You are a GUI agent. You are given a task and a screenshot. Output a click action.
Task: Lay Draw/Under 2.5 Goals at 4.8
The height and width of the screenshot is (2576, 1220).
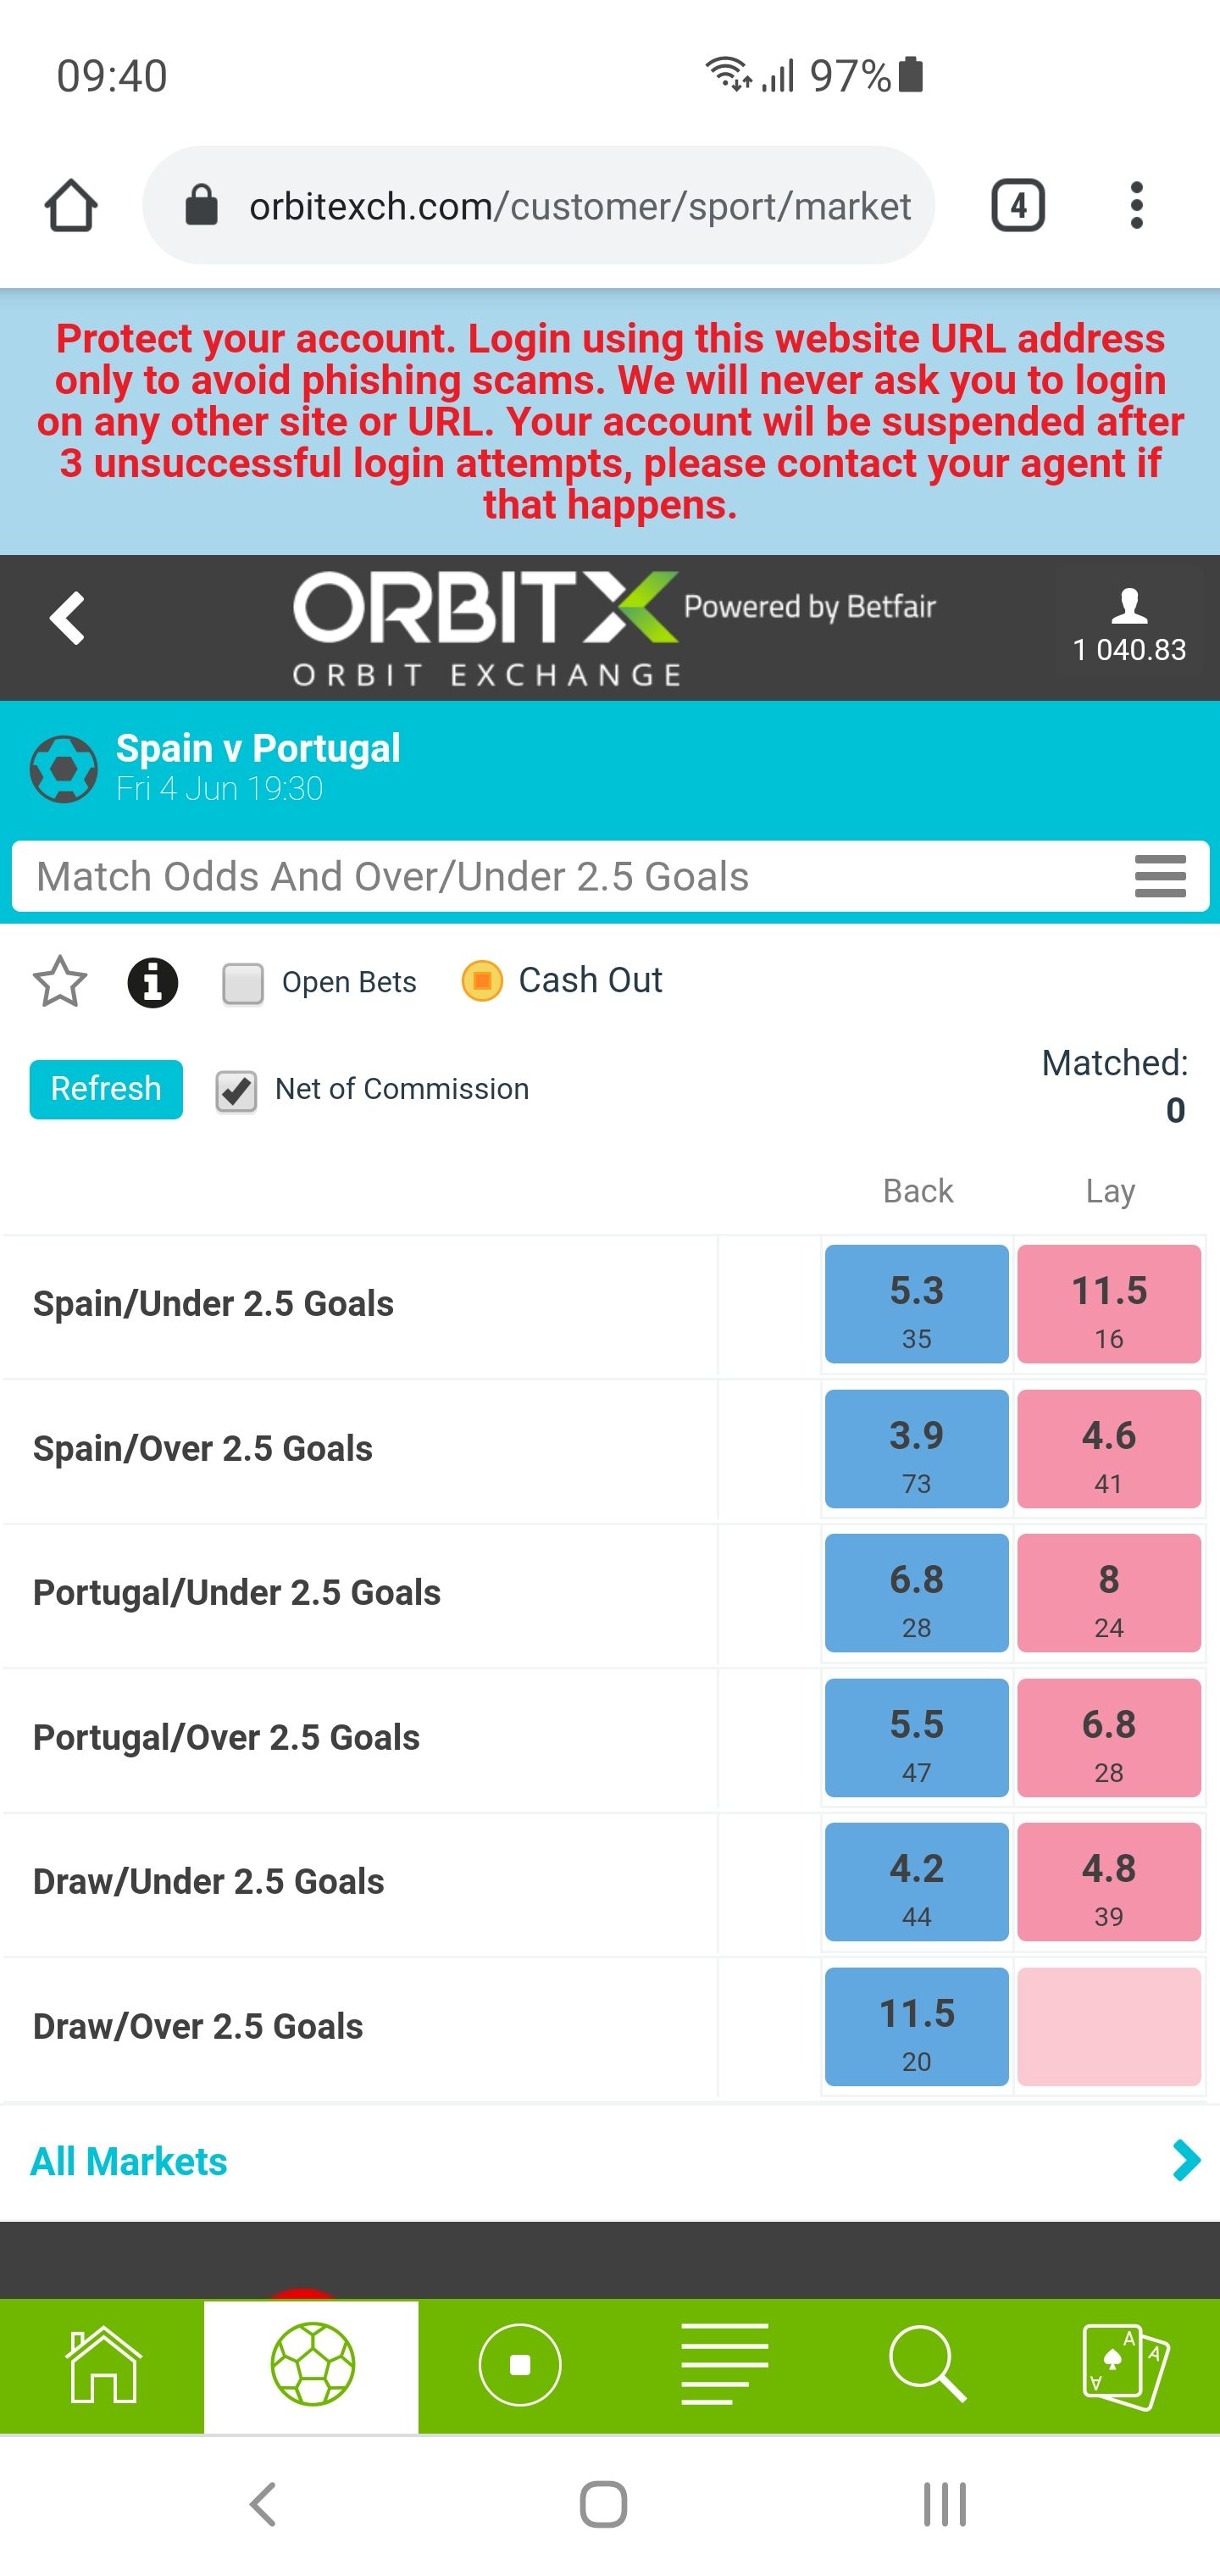click(x=1109, y=1882)
